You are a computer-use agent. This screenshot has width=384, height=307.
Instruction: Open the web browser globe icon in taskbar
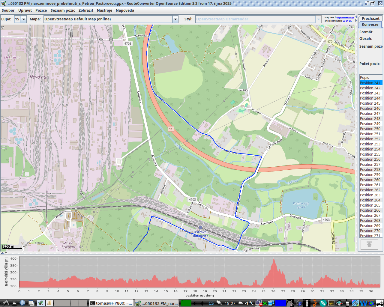coord(22,303)
